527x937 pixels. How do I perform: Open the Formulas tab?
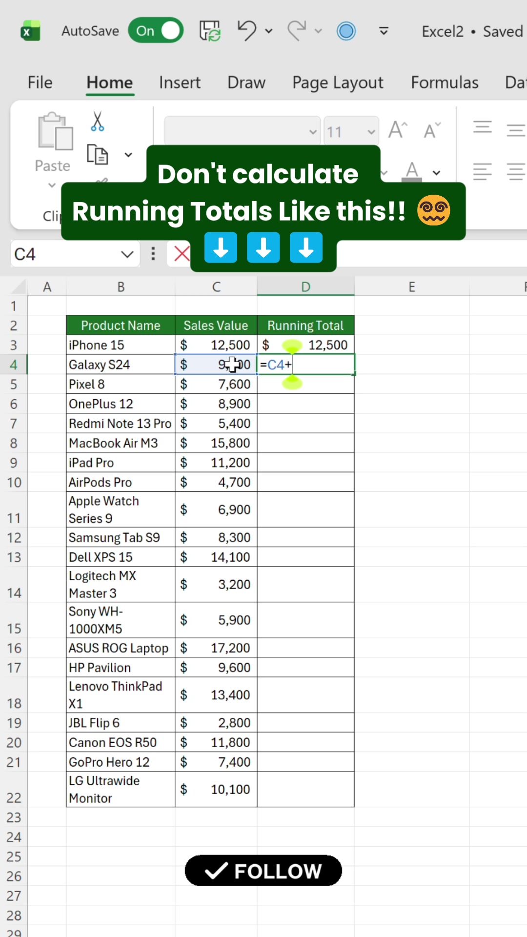tap(445, 82)
